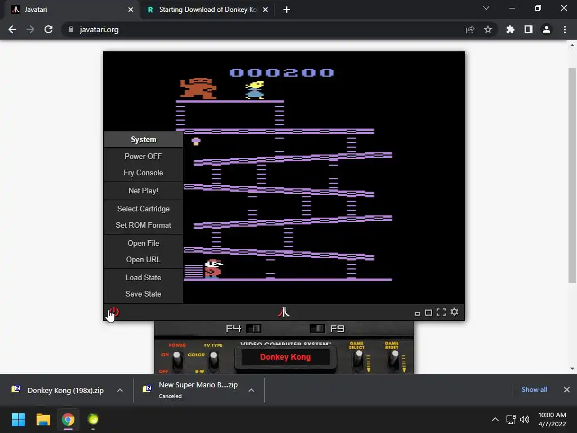Close the Starting Download tab
This screenshot has height=433, width=577.
pyautogui.click(x=265, y=10)
